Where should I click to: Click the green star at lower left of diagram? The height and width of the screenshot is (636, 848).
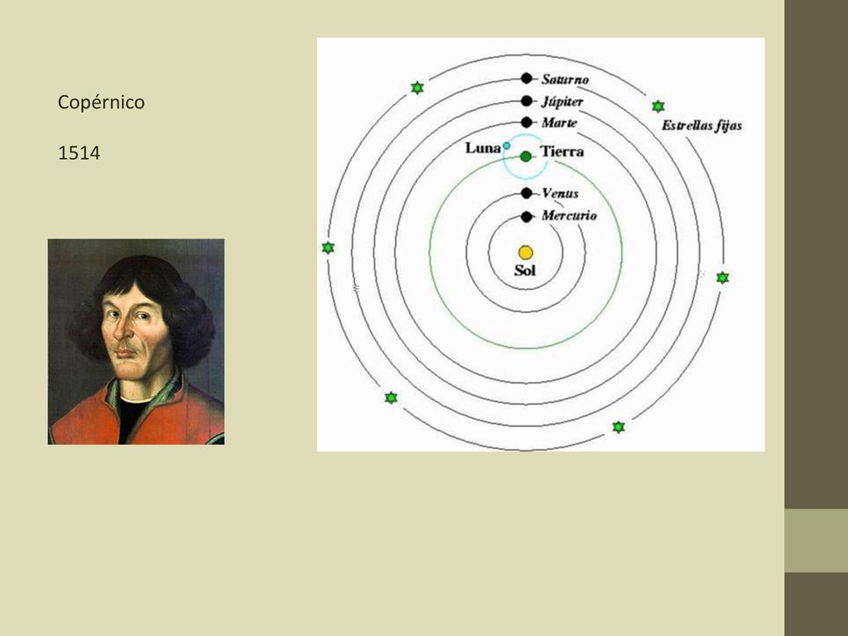coord(391,398)
